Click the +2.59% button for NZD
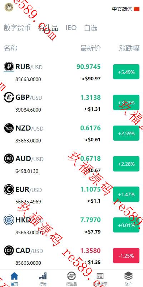143x287 pixels. point(126,133)
